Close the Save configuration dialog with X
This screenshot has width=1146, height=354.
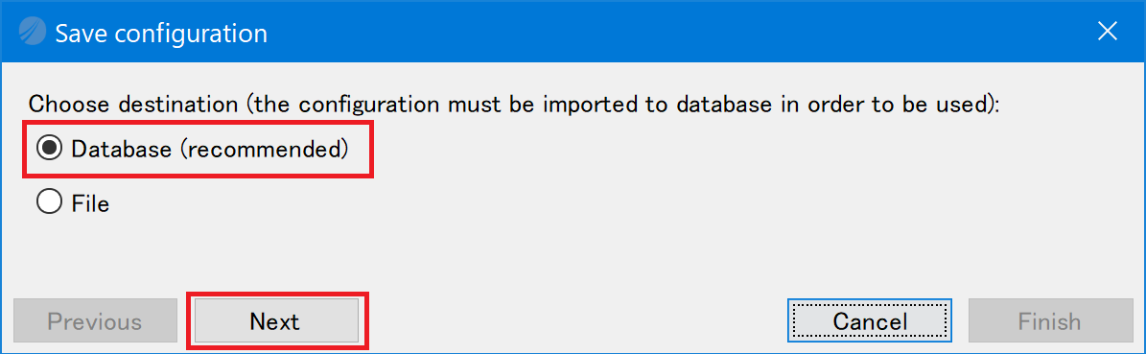(1109, 31)
